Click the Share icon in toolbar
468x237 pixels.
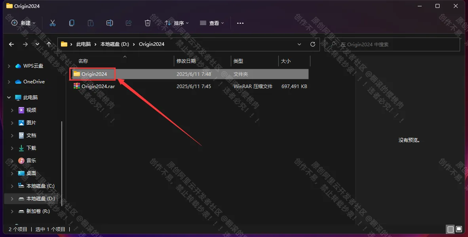click(x=129, y=23)
